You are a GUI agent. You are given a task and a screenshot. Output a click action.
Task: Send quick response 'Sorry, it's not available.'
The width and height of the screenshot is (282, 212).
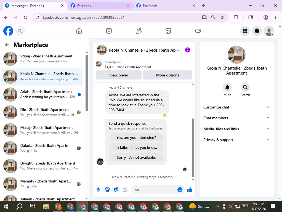(x=136, y=157)
